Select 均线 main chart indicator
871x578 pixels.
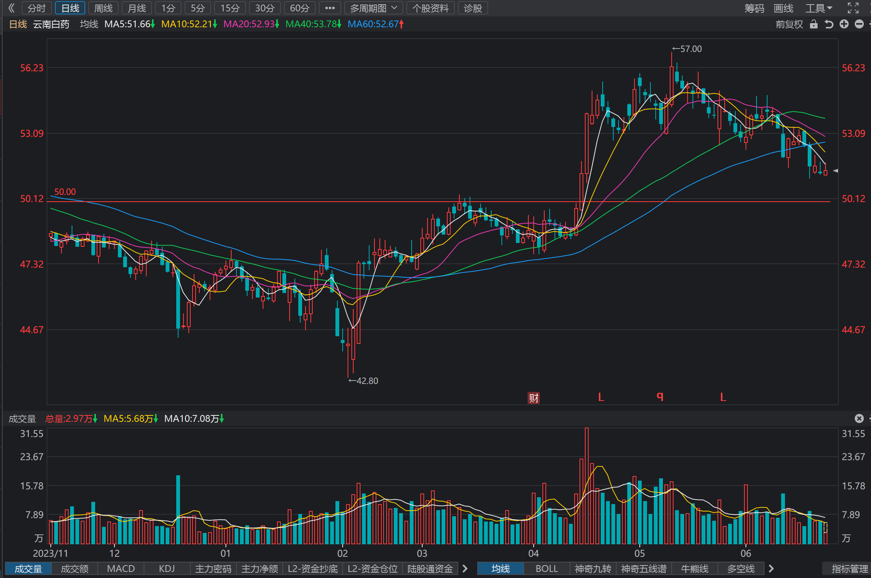(501, 569)
